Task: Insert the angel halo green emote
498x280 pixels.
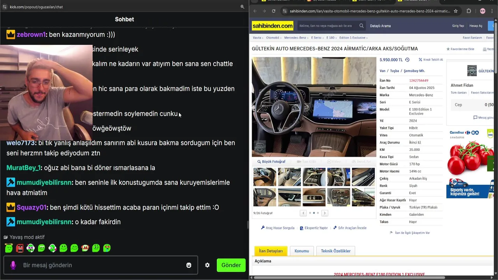Action: click(x=9, y=248)
